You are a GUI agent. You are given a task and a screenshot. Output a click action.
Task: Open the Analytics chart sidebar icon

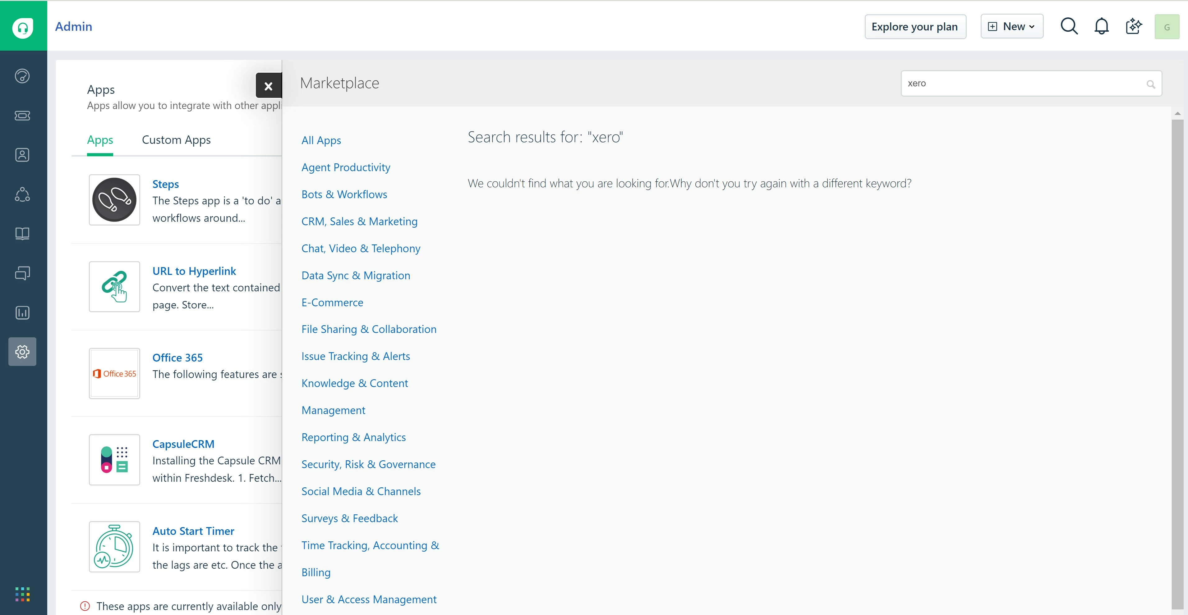point(22,313)
